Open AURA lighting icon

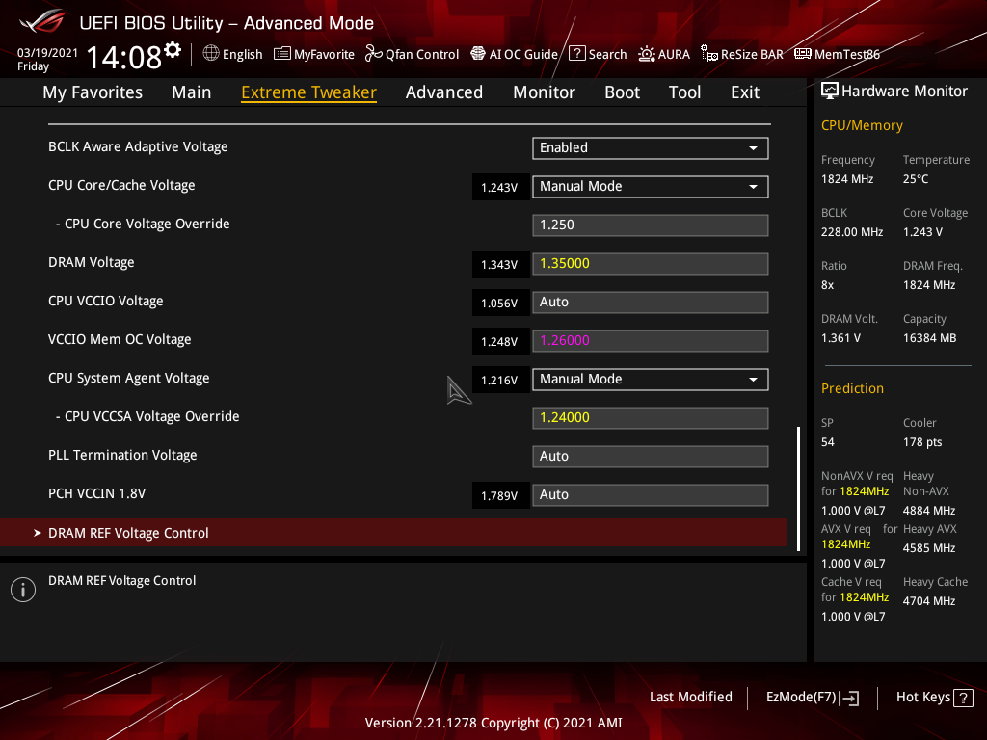pyautogui.click(x=647, y=54)
